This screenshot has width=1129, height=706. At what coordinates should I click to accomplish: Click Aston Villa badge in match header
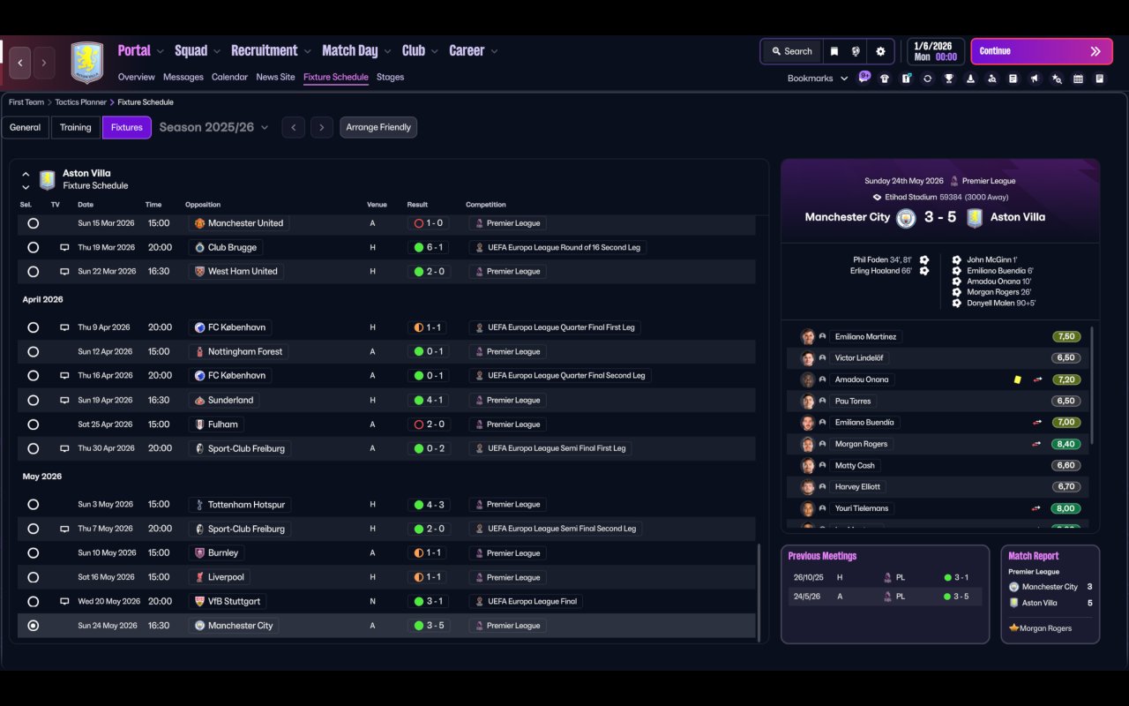coord(974,218)
